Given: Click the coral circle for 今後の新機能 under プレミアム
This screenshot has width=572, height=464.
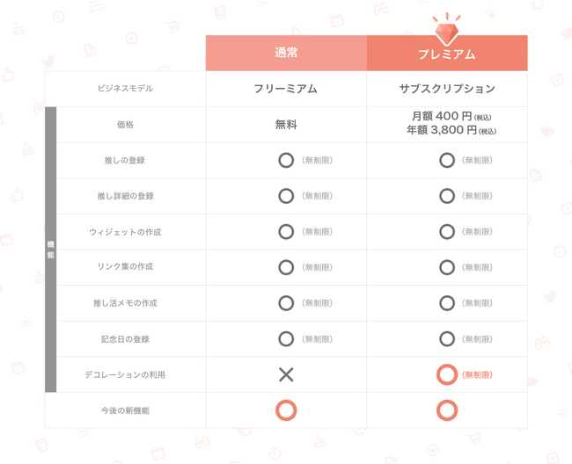Looking at the screenshot, I should 447,410.
